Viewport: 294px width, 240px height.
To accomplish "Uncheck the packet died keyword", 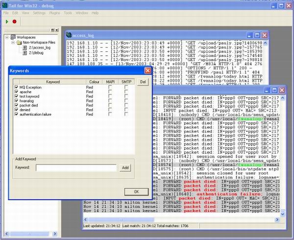I will point(16,105).
